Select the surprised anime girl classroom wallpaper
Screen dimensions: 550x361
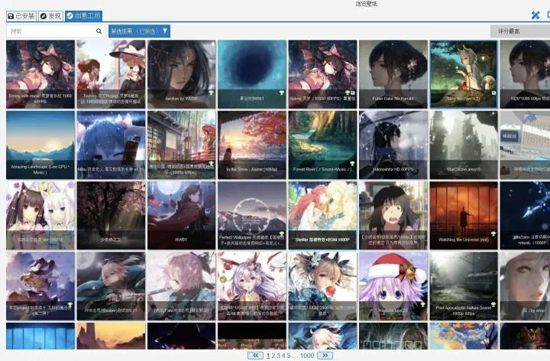click(x=393, y=215)
